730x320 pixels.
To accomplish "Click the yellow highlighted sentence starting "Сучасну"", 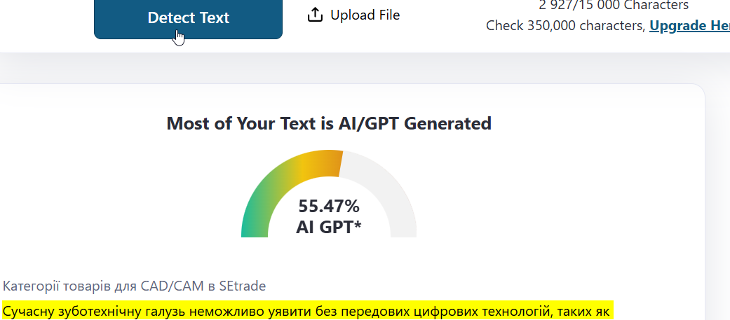I will [x=308, y=311].
